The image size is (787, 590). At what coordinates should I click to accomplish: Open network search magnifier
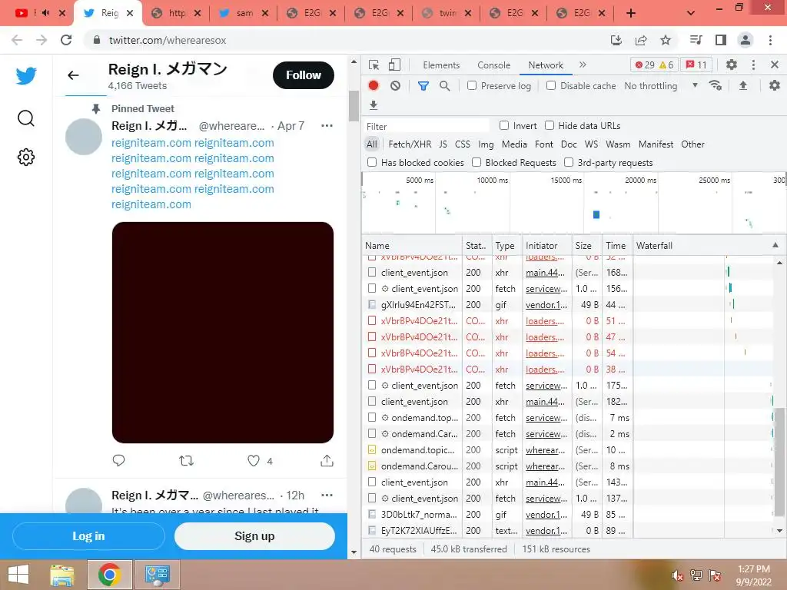445,86
